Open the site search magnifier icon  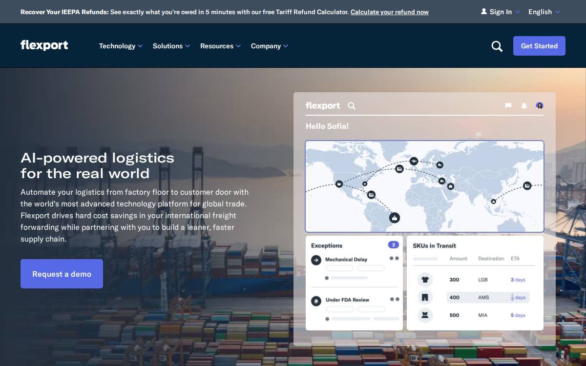[x=497, y=46]
